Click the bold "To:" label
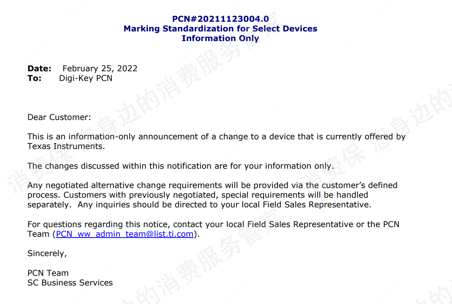 click(35, 78)
